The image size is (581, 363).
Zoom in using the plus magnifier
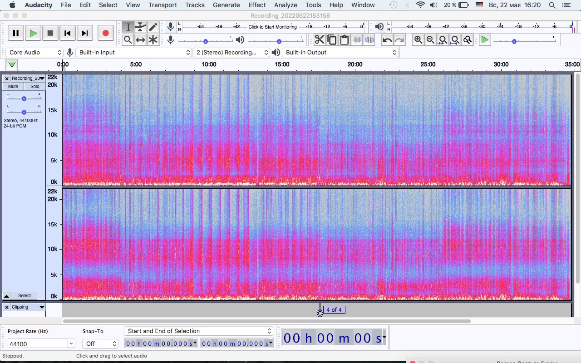pos(418,40)
